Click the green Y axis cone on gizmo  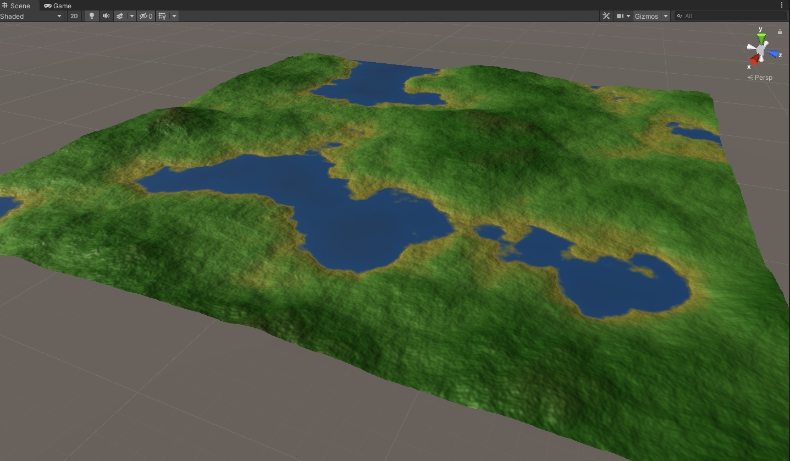pos(761,38)
